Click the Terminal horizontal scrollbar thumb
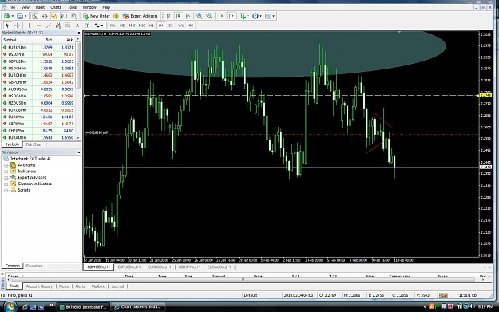The height and width of the screenshot is (312, 499). (x=244, y=280)
